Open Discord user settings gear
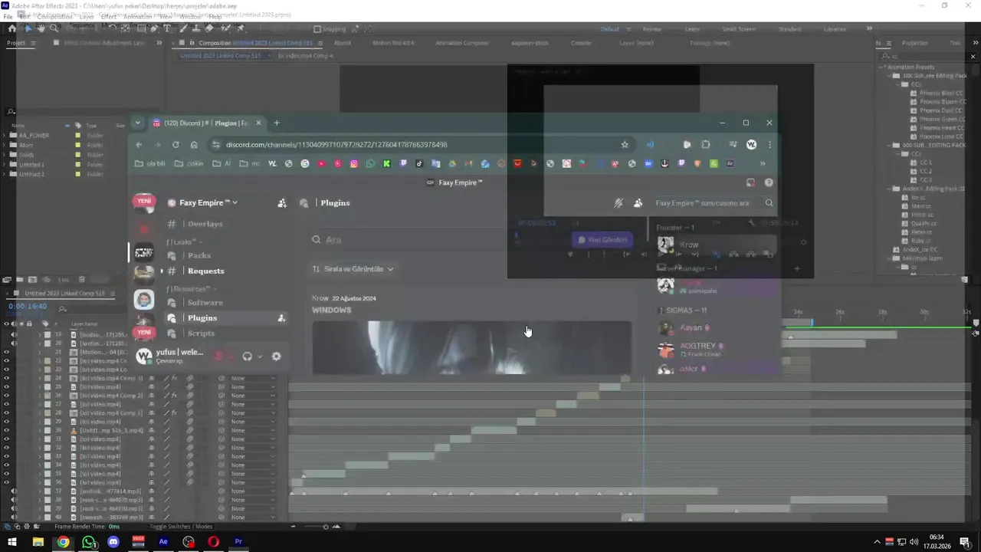Screen dimensions: 981x552 tap(276, 356)
